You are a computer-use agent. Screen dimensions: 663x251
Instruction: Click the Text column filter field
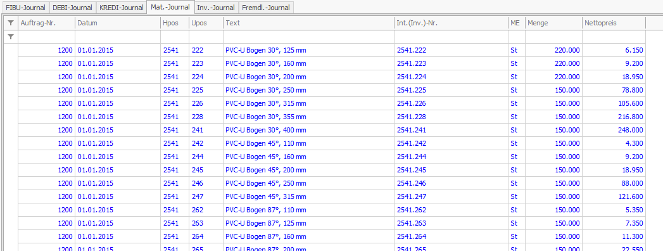pyautogui.click(x=308, y=37)
